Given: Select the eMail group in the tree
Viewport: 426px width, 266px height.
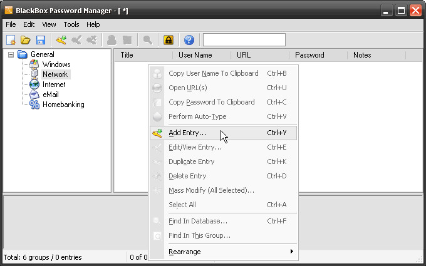Looking at the screenshot, I should [x=51, y=95].
